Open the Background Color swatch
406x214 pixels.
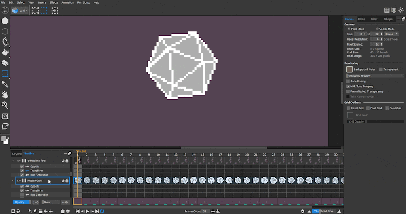coord(349,70)
